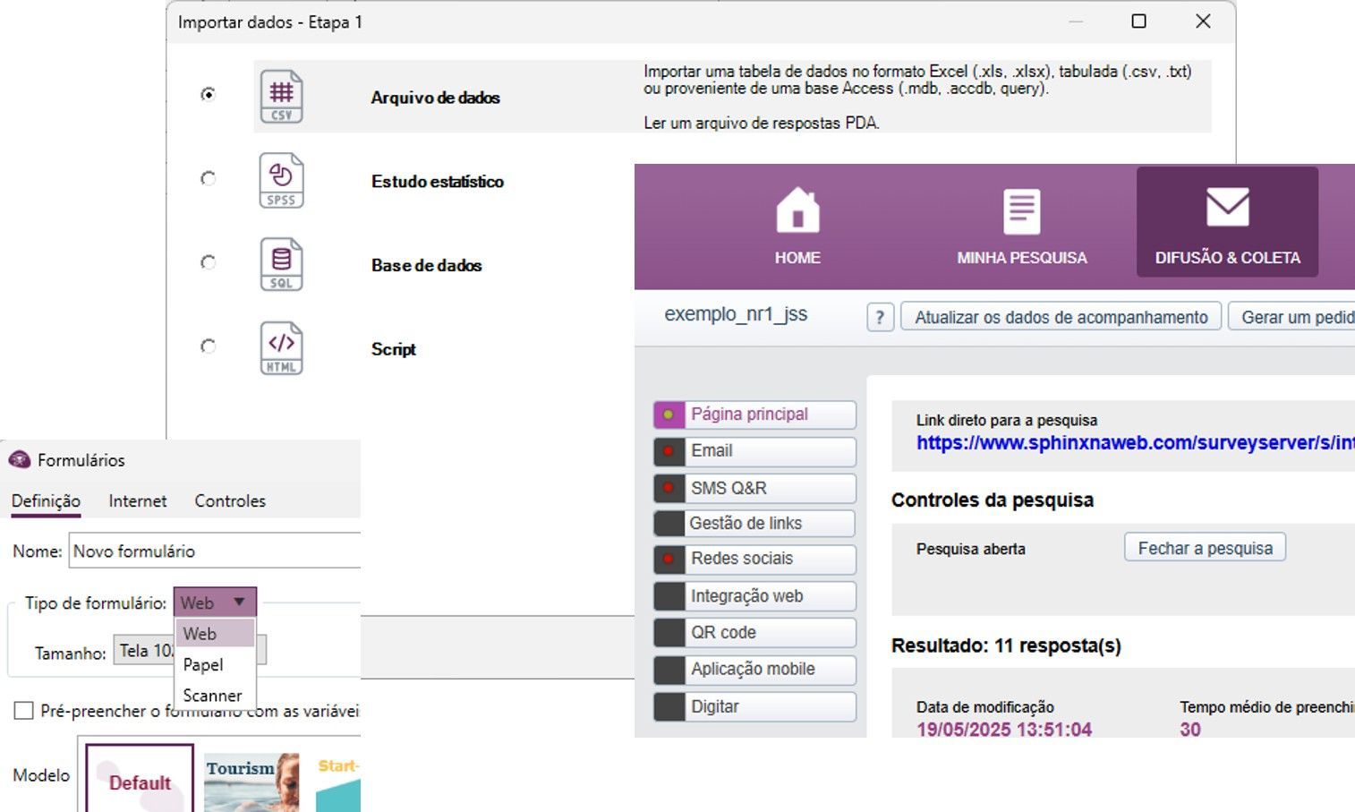1355x812 pixels.
Task: Click dark indicator beside Integração web
Action: pyautogui.click(x=669, y=595)
